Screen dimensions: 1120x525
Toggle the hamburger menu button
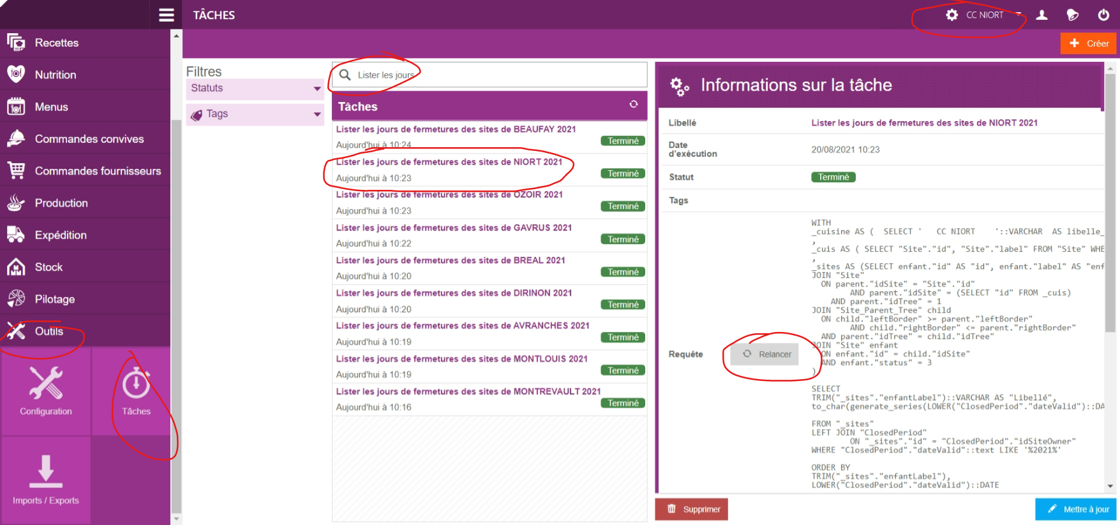coord(167,15)
